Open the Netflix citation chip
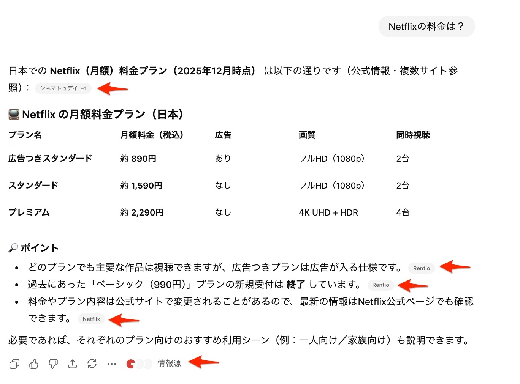Image resolution: width=520 pixels, height=384 pixels. pyautogui.click(x=91, y=319)
